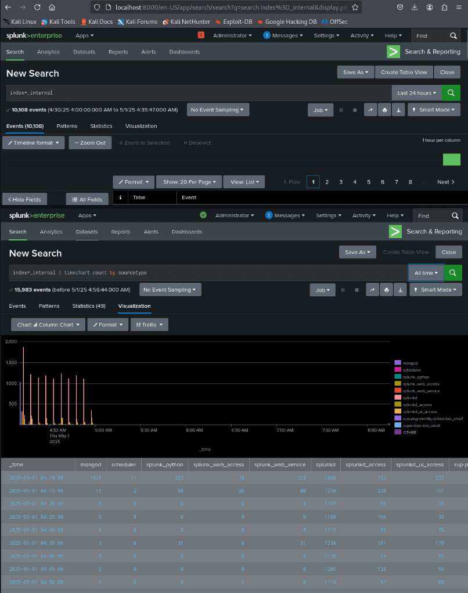Print the 15,983 events search results
This screenshot has height=593, width=468.
pyautogui.click(x=386, y=290)
